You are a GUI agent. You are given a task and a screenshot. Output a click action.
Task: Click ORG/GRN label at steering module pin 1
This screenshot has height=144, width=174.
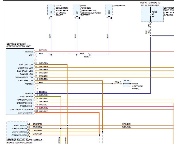[37, 127]
